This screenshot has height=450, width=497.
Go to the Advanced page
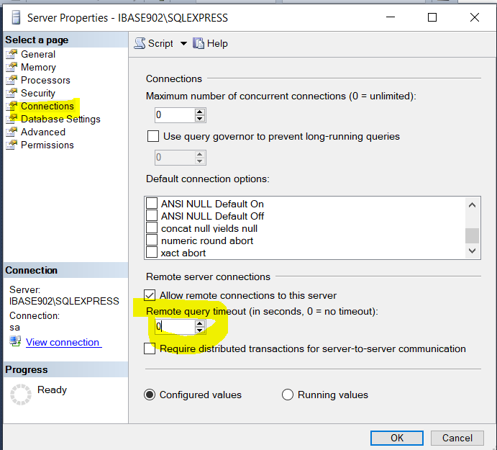[43, 132]
